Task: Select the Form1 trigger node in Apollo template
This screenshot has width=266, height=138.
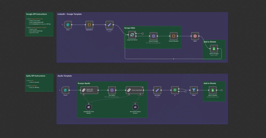Action: pyautogui.click(x=65, y=90)
